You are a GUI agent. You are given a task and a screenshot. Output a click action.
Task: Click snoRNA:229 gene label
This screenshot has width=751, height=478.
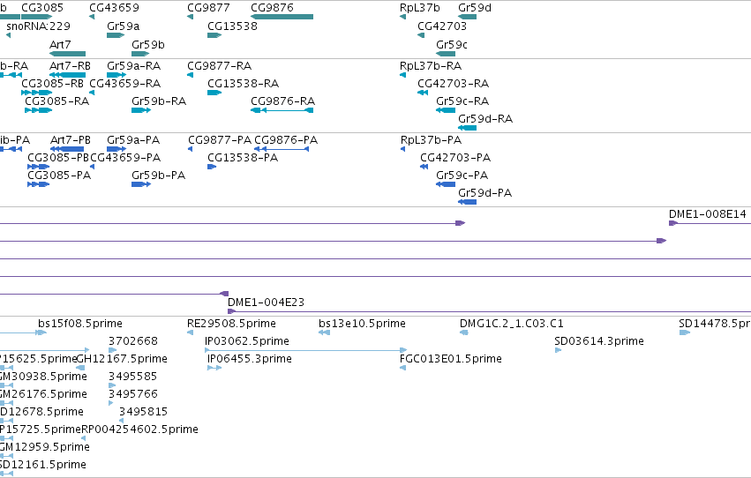[38, 26]
